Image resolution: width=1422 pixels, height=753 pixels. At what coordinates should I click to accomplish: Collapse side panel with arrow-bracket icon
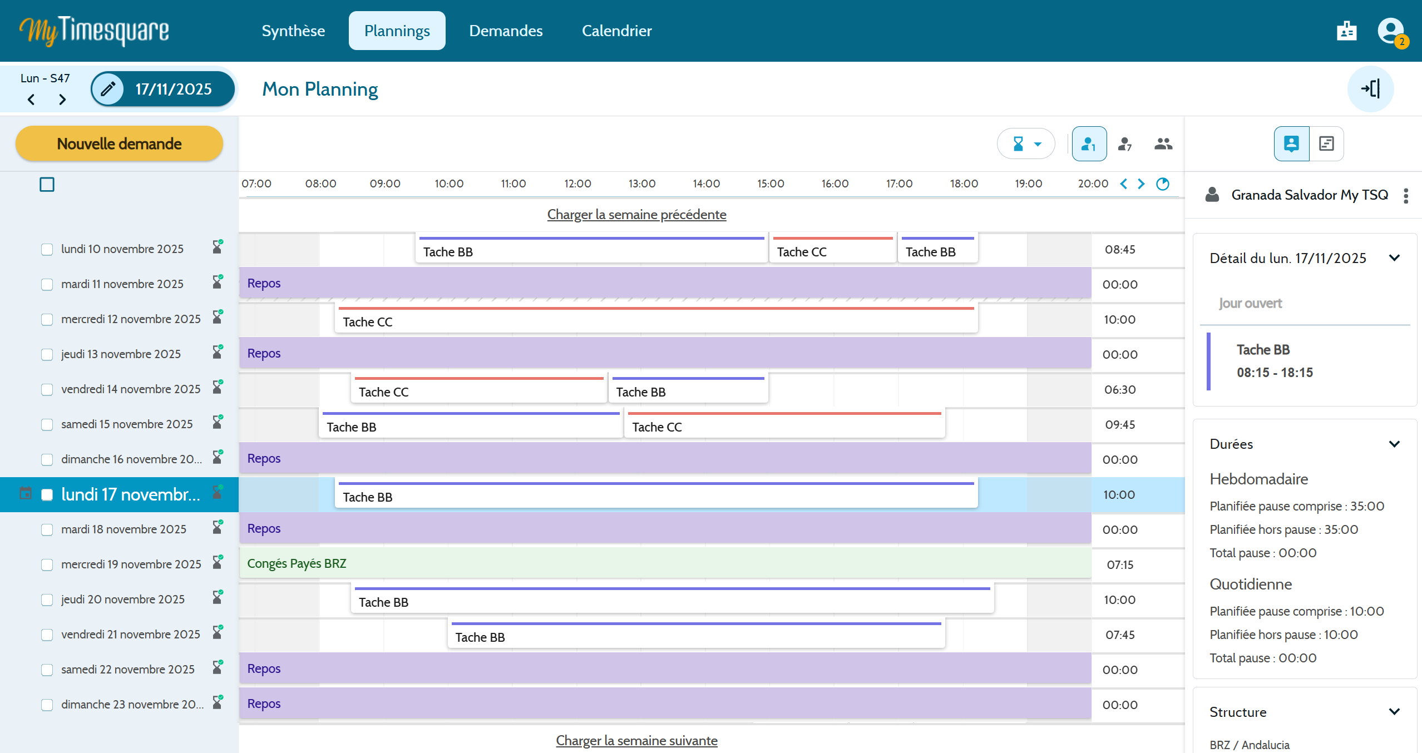pyautogui.click(x=1370, y=89)
